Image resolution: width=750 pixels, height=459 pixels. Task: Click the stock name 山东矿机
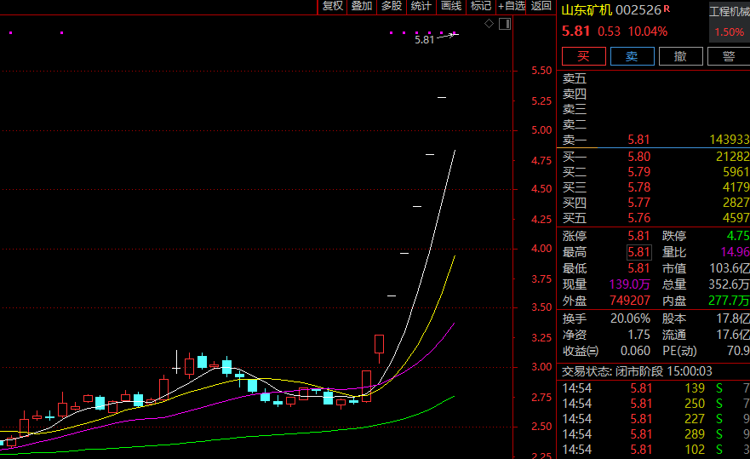tap(587, 10)
